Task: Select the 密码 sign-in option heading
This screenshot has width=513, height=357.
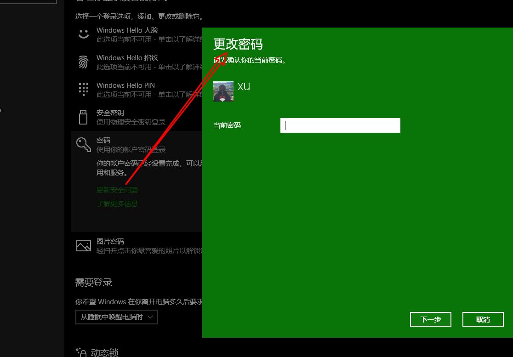Action: [103, 140]
